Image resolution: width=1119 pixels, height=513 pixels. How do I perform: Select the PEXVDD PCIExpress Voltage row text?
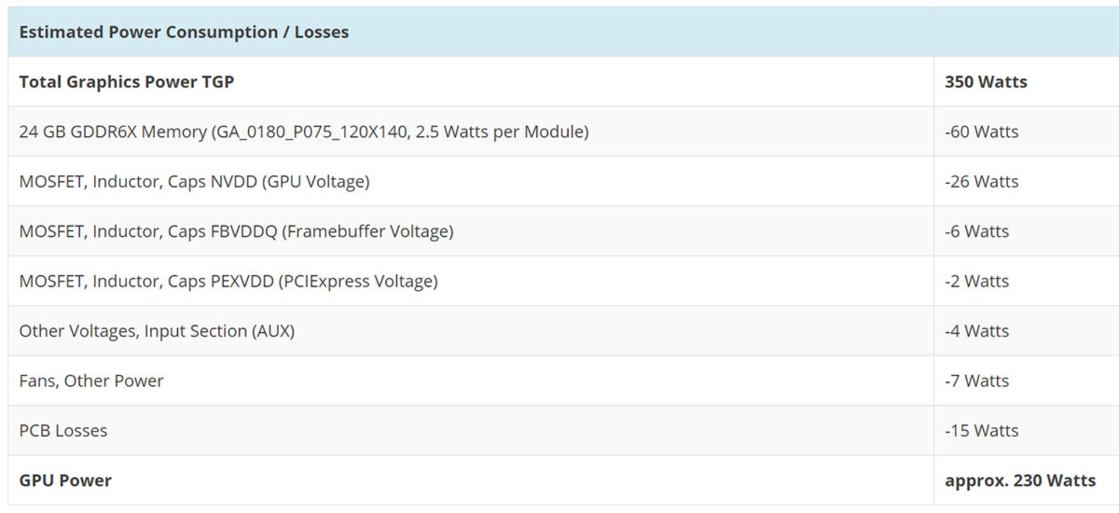point(228,282)
